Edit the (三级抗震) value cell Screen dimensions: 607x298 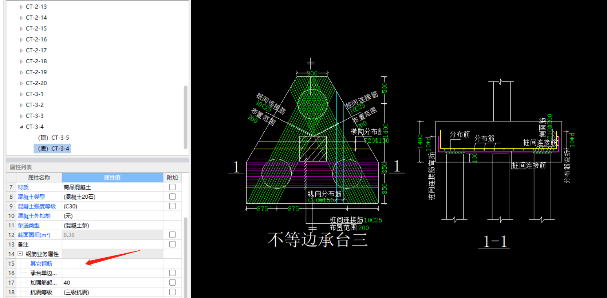(113, 292)
